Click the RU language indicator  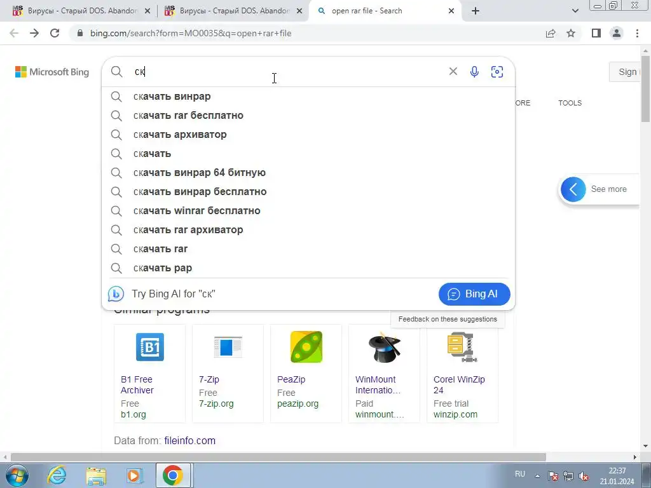click(520, 474)
